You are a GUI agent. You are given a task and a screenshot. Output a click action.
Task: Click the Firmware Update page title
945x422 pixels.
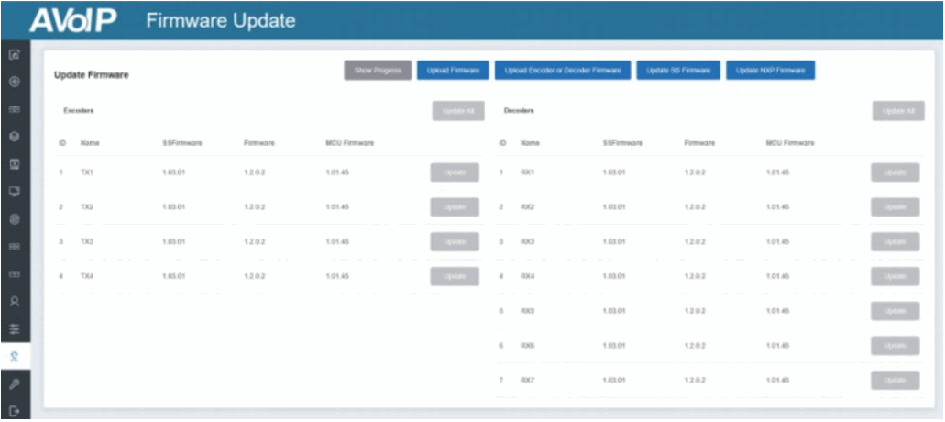[x=221, y=20]
